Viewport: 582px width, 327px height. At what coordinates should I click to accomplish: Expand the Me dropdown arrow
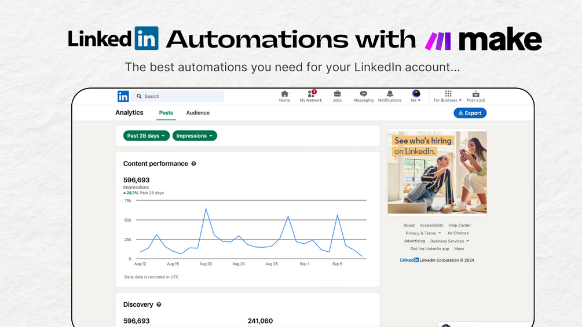(x=419, y=101)
